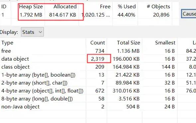The width and height of the screenshot is (196, 123).
Task: Click the 814.617 KB allocated value
Action: 63,15
